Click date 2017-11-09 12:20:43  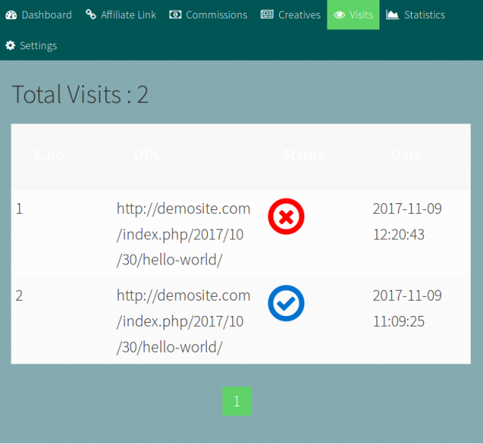point(407,222)
